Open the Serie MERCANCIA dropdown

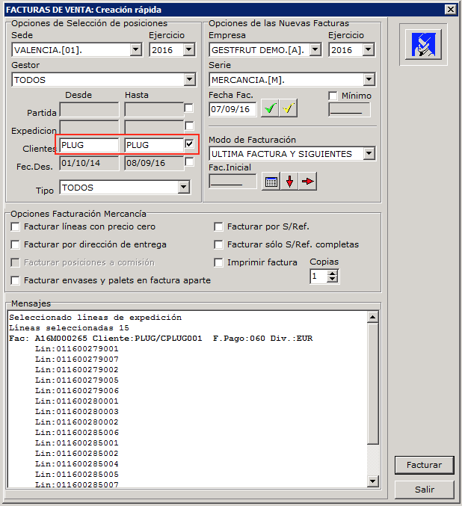[x=369, y=80]
